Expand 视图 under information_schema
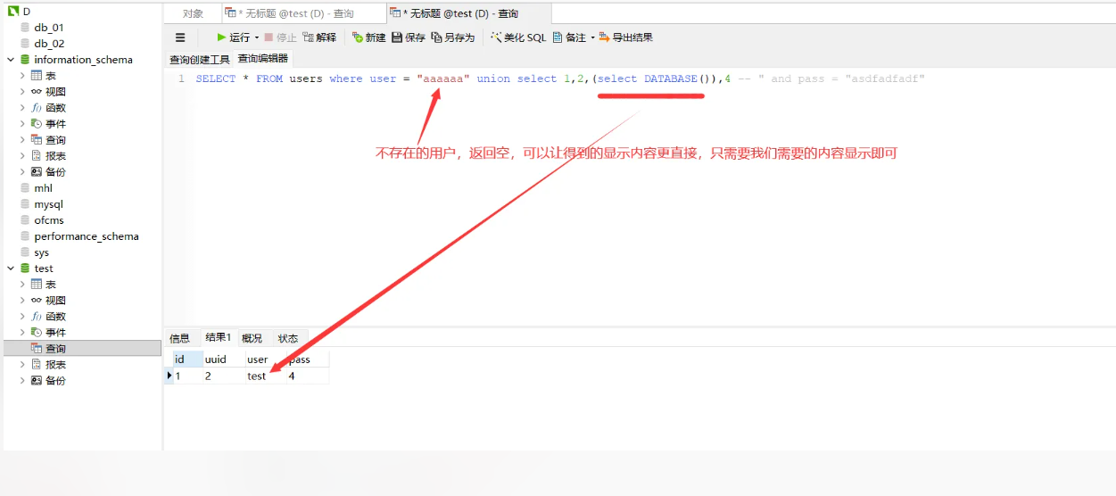Viewport: 1116px width, 496px height. pyautogui.click(x=22, y=92)
